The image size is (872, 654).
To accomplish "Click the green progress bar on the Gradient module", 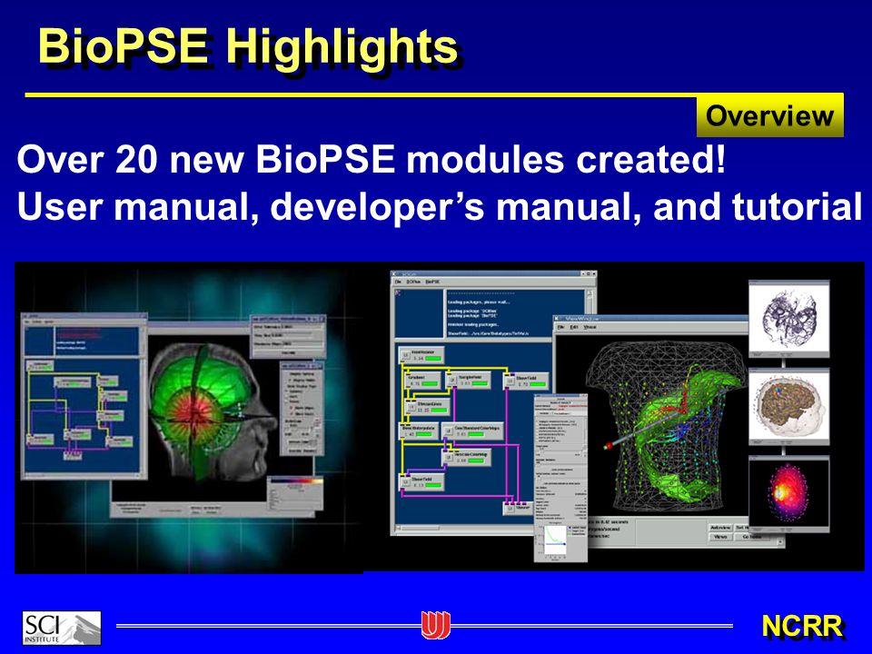I will click(x=430, y=383).
